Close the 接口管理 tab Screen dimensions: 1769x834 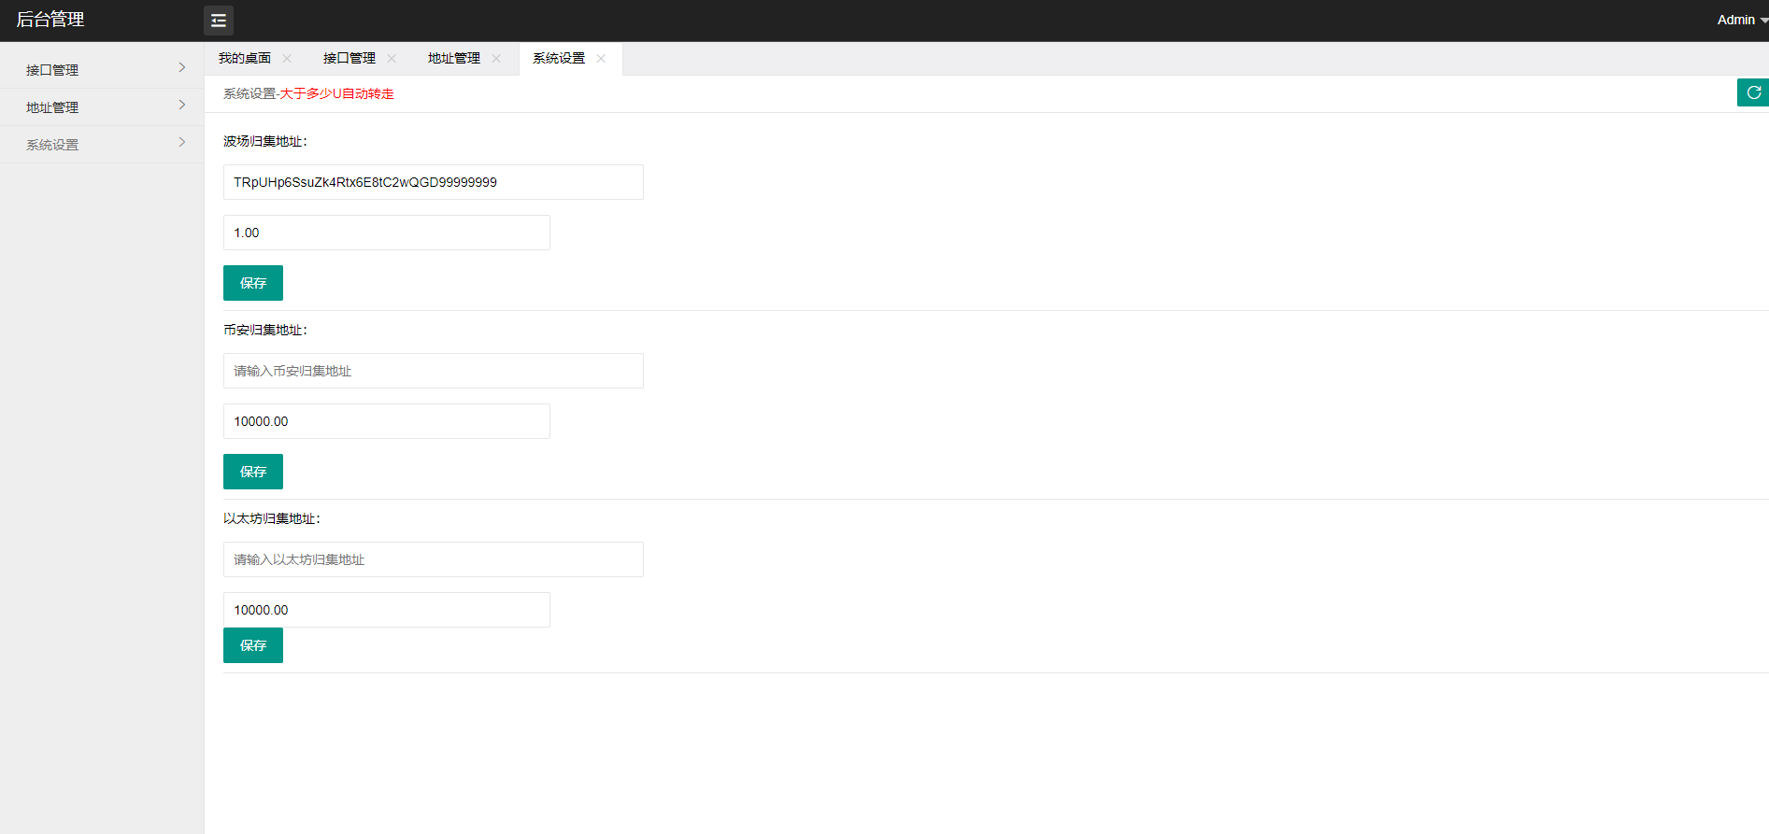click(392, 59)
